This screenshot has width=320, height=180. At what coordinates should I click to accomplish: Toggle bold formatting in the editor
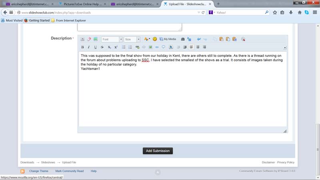pyautogui.click(x=82, y=47)
